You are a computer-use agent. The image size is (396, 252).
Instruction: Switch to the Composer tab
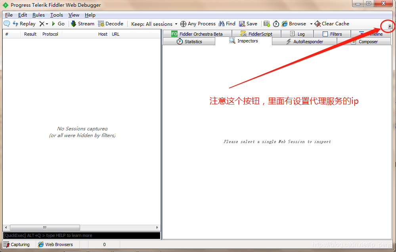[x=364, y=42]
